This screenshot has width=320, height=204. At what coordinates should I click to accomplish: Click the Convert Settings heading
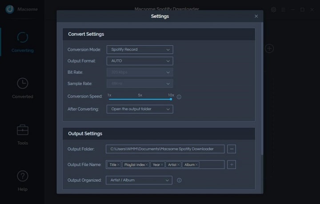pos(86,34)
